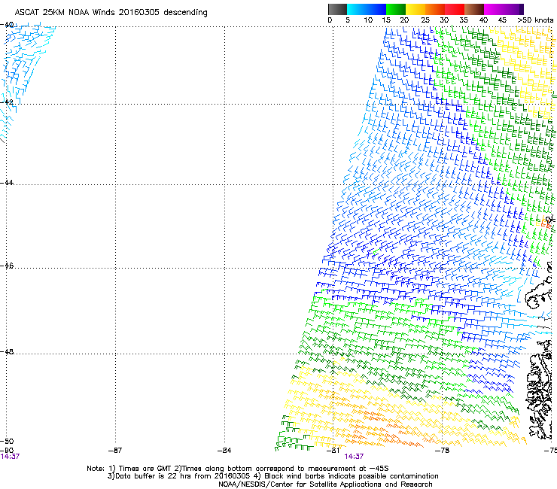This screenshot has width=557, height=489.
Task: Click the 'NOAA/NESDIS/Center for Satellite Applications and Research' credit
Action: [325, 484]
